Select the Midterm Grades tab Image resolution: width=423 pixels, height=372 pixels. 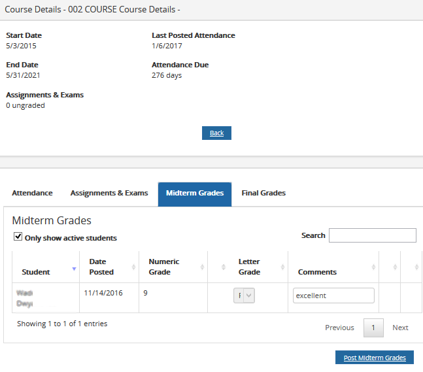point(194,194)
